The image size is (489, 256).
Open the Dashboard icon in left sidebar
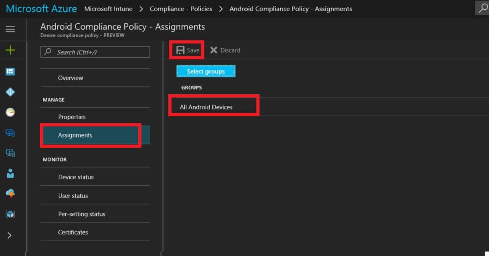click(10, 72)
